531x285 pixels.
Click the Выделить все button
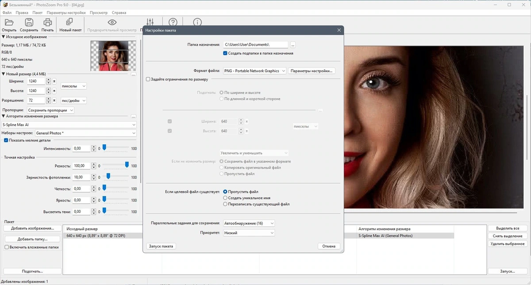(508, 228)
